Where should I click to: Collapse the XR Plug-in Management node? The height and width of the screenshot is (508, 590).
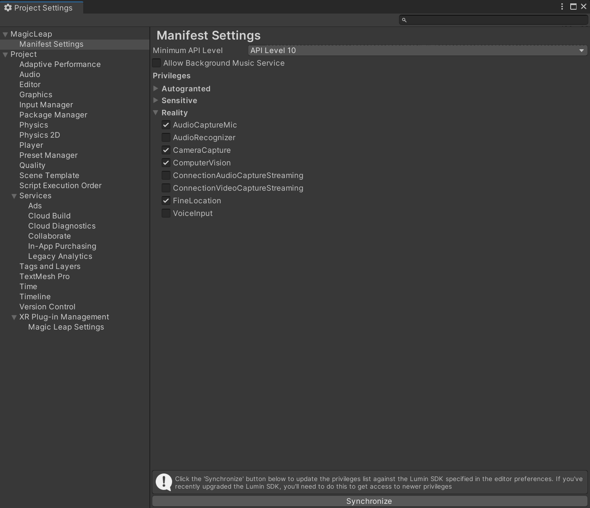point(14,317)
